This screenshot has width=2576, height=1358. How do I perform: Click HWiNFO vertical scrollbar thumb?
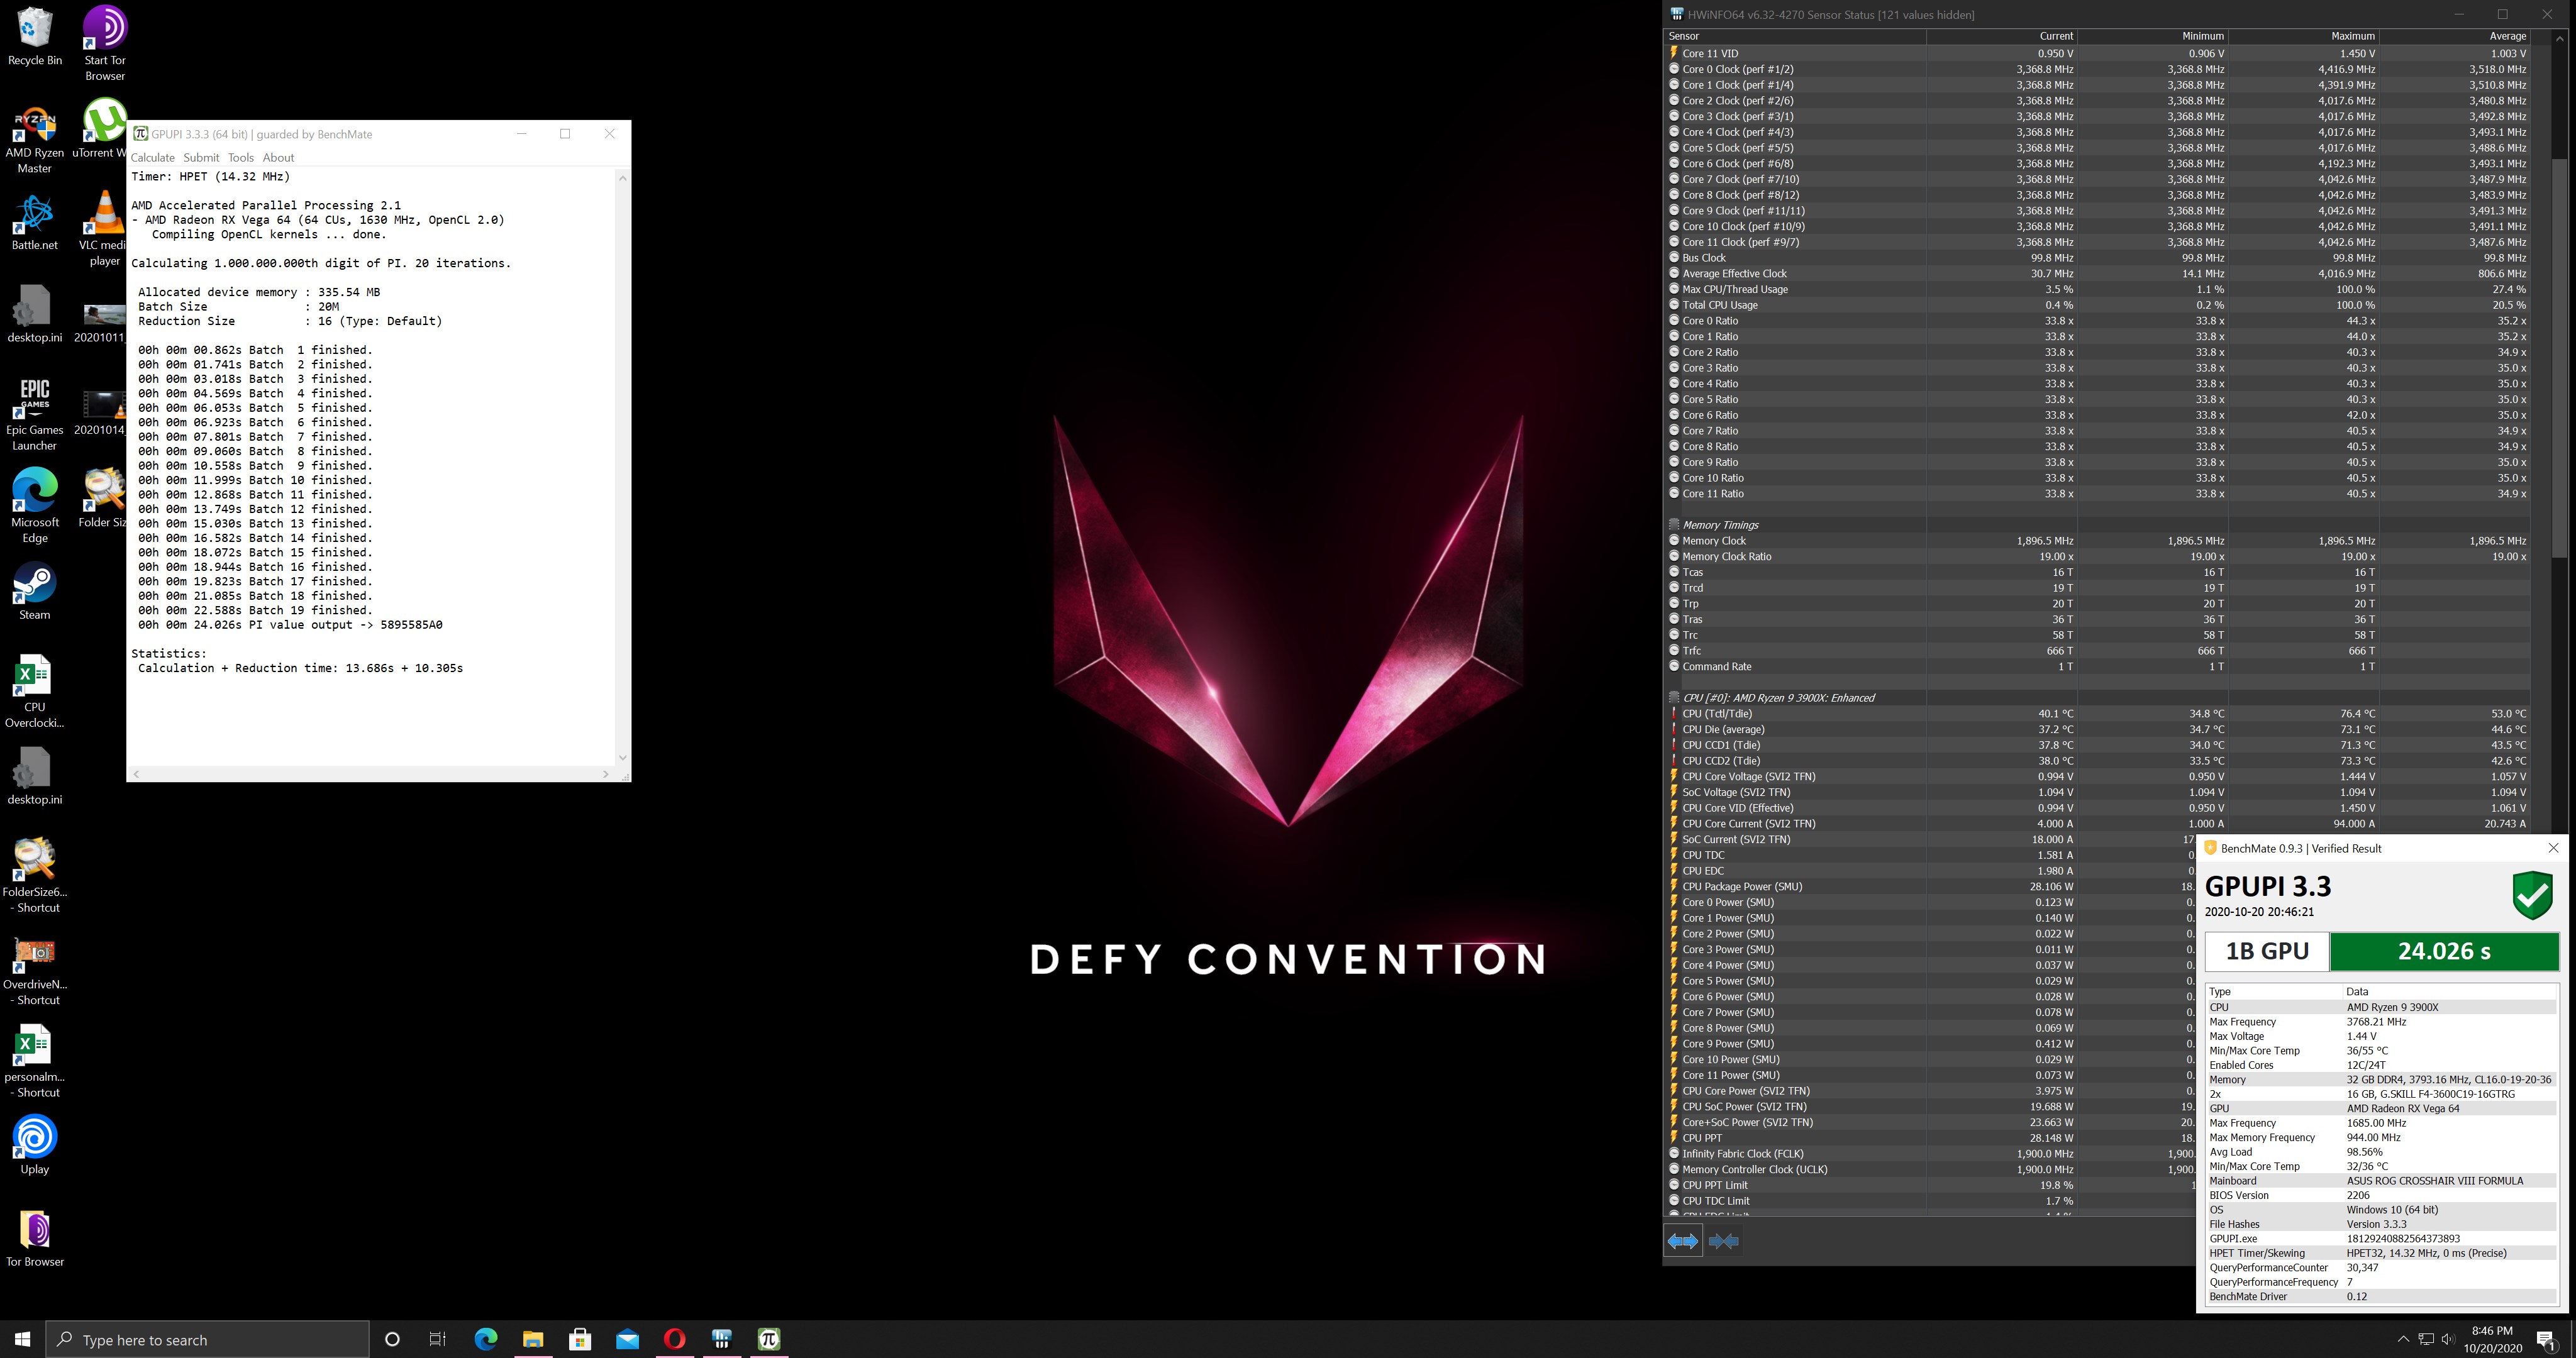tap(2560, 357)
